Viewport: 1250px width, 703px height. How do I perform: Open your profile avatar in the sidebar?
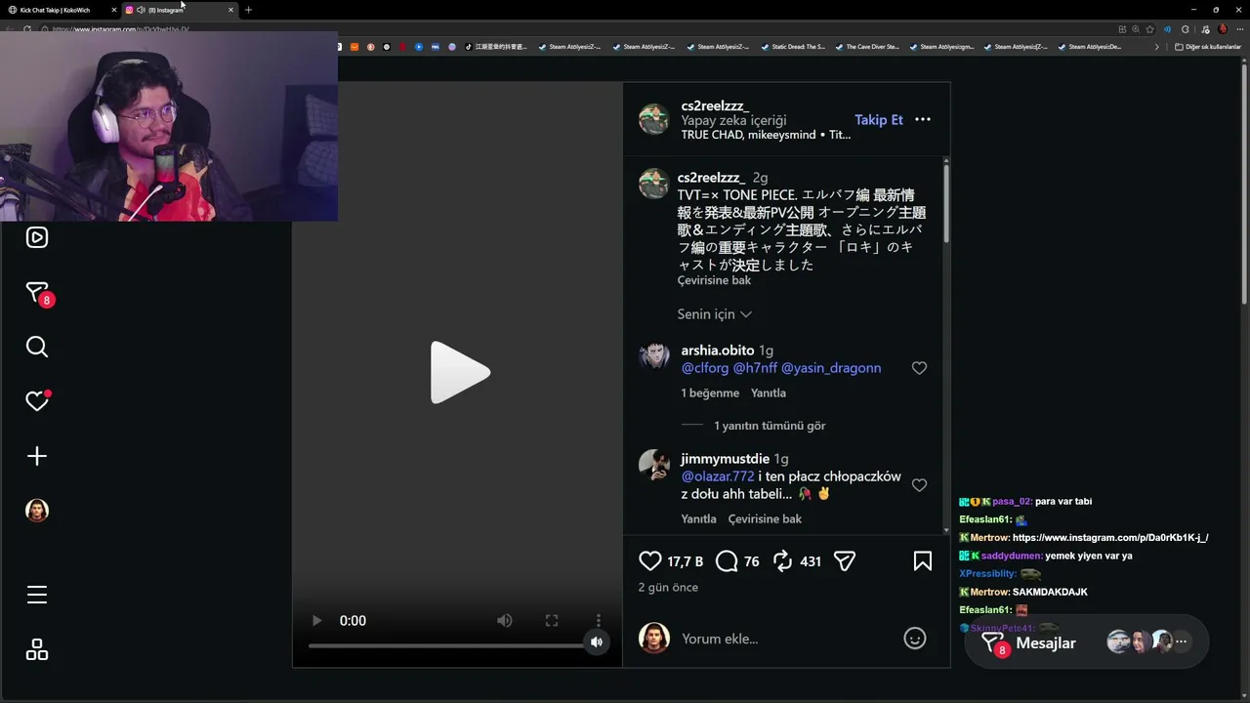tap(37, 511)
